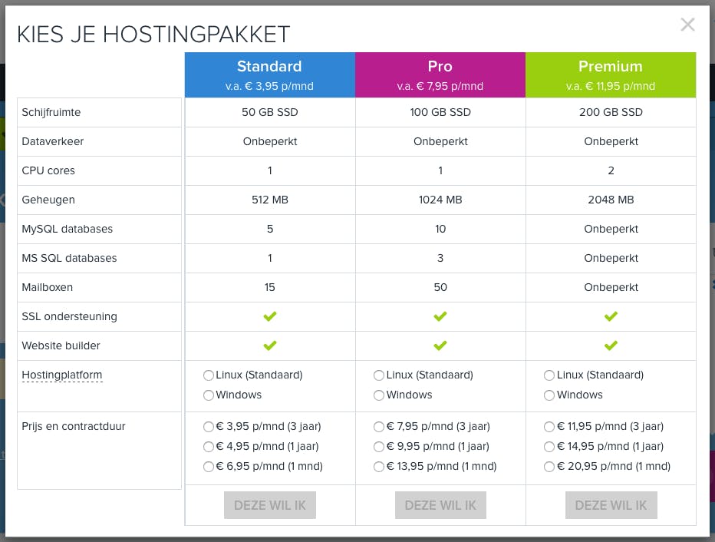Choose Linux (Standaard) under Pro package
Screen dimensions: 715x542
379,375
